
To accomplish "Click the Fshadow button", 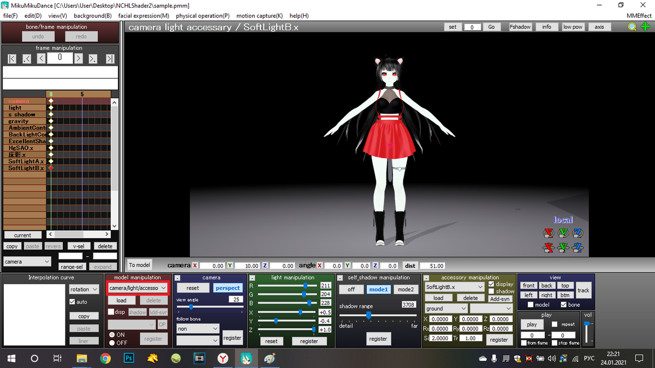I will (x=520, y=27).
